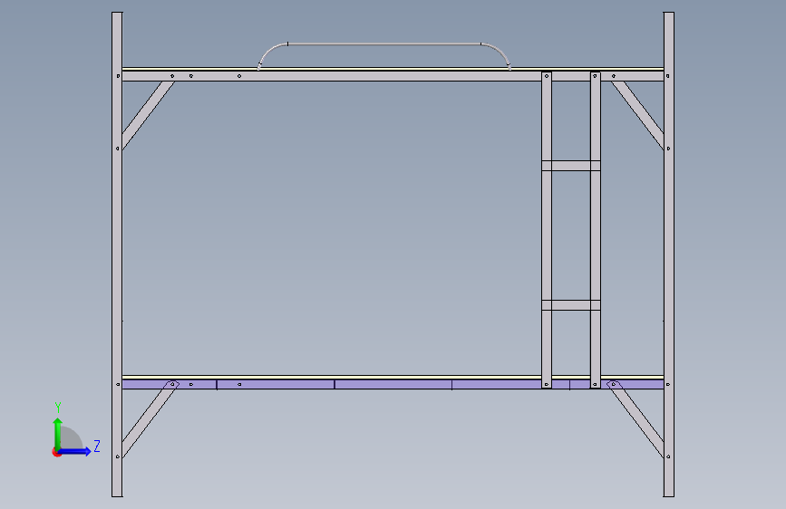
Task: Select the lower ladder rung
Action: (x=571, y=305)
